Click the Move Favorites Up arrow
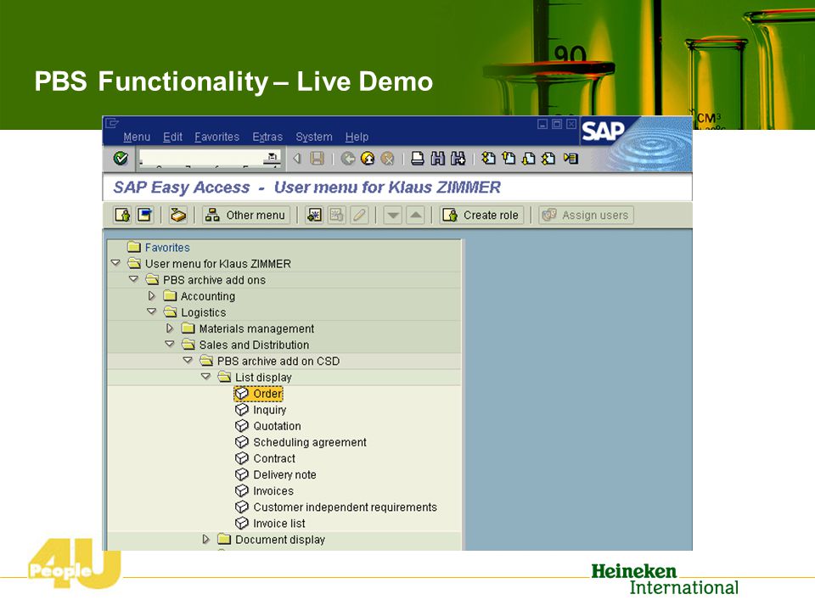 coord(416,215)
